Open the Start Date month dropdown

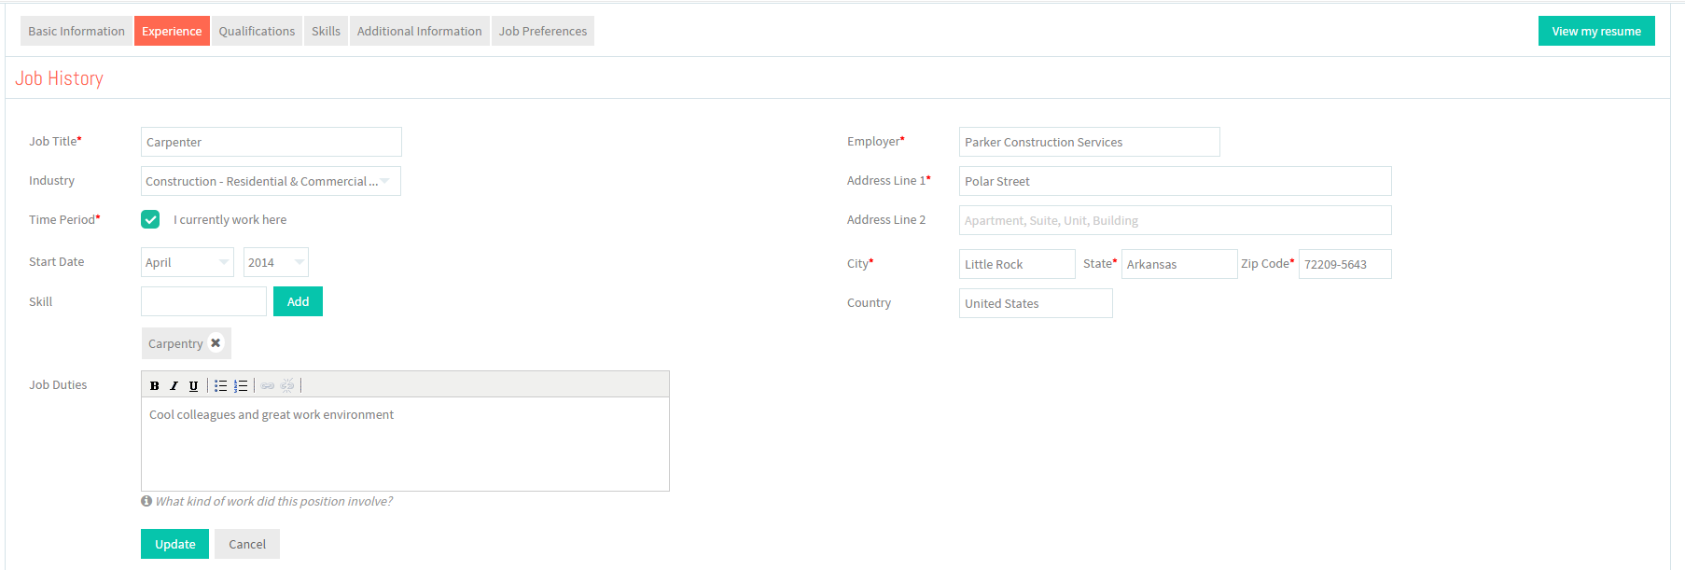click(187, 262)
